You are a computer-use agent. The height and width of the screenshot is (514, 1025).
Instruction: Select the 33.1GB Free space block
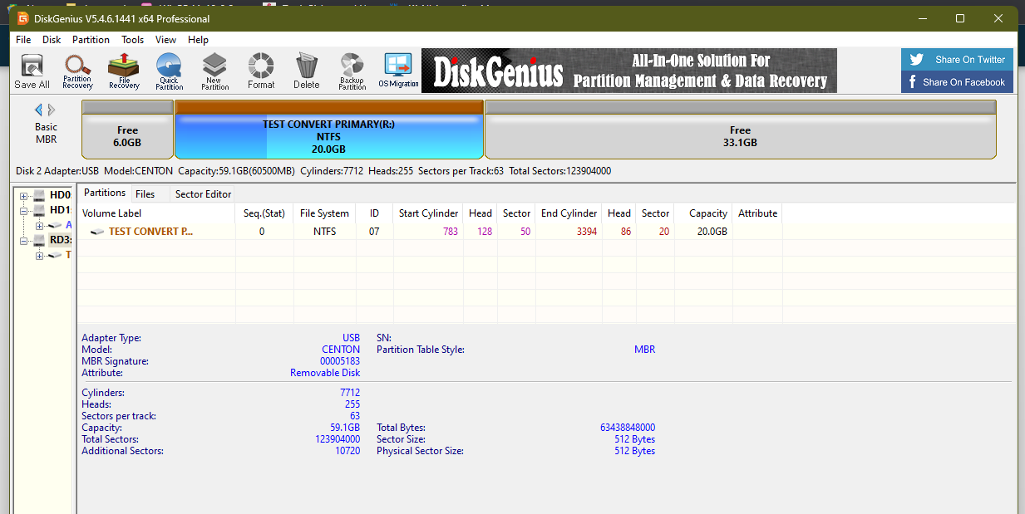(x=740, y=130)
